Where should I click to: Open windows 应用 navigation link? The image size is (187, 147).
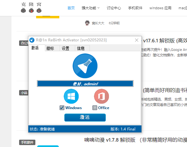161,8
